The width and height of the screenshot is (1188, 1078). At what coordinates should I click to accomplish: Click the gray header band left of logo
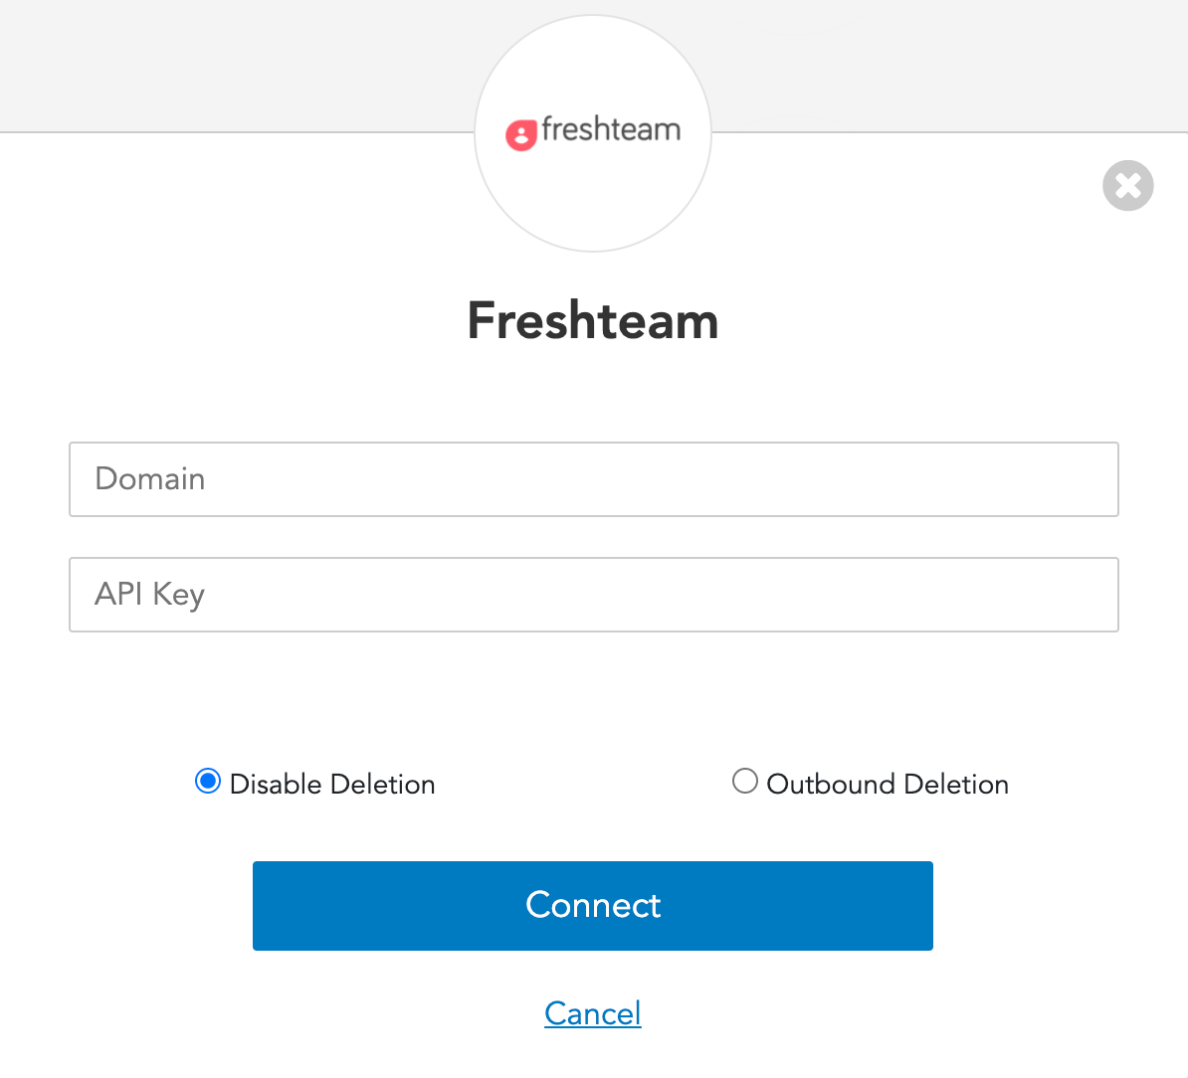pyautogui.click(x=229, y=65)
